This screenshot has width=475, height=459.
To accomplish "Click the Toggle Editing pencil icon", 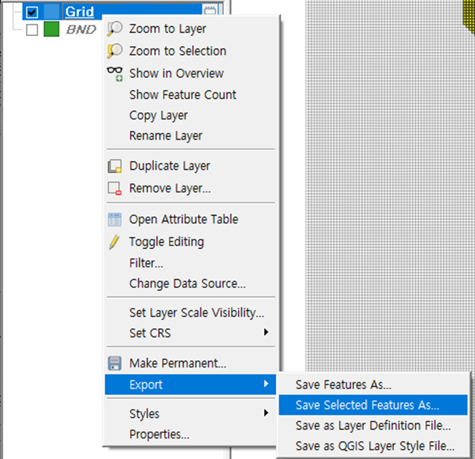I will pyautogui.click(x=115, y=242).
